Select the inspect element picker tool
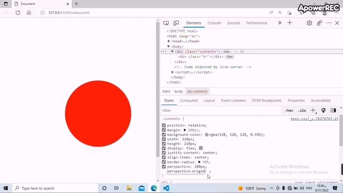 tap(166, 23)
